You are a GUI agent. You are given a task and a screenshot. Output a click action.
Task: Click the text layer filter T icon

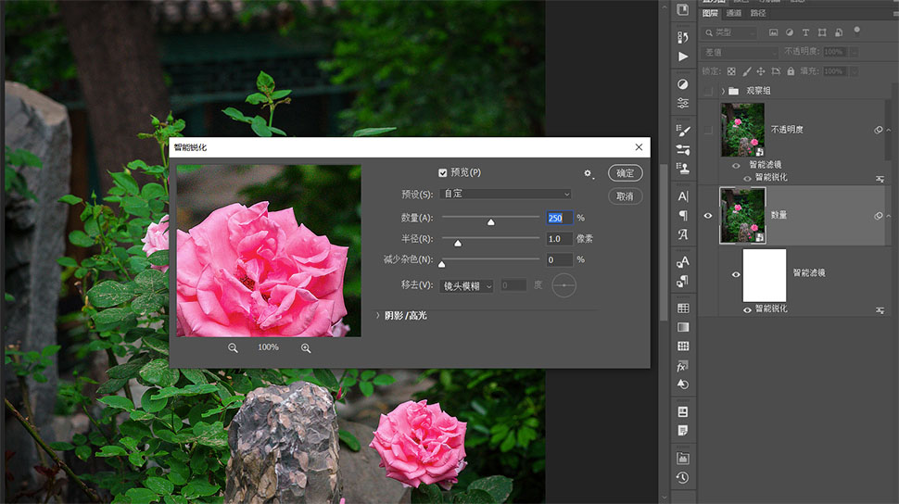point(805,32)
